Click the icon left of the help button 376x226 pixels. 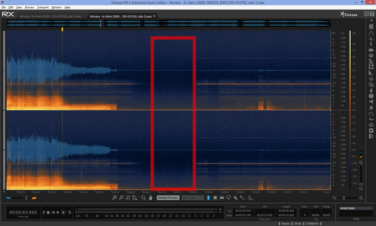point(367,14)
